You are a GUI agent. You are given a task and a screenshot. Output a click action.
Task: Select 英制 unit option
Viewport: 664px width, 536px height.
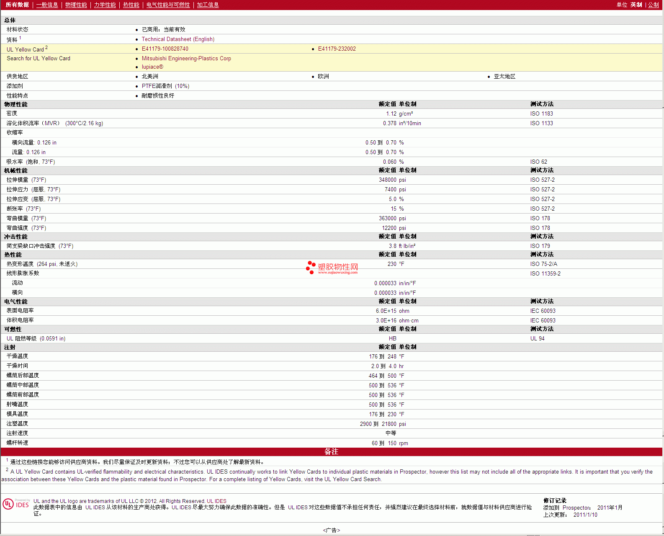(636, 5)
